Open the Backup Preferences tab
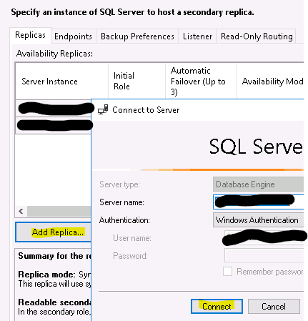Image resolution: width=308 pixels, height=321 pixels. click(137, 36)
